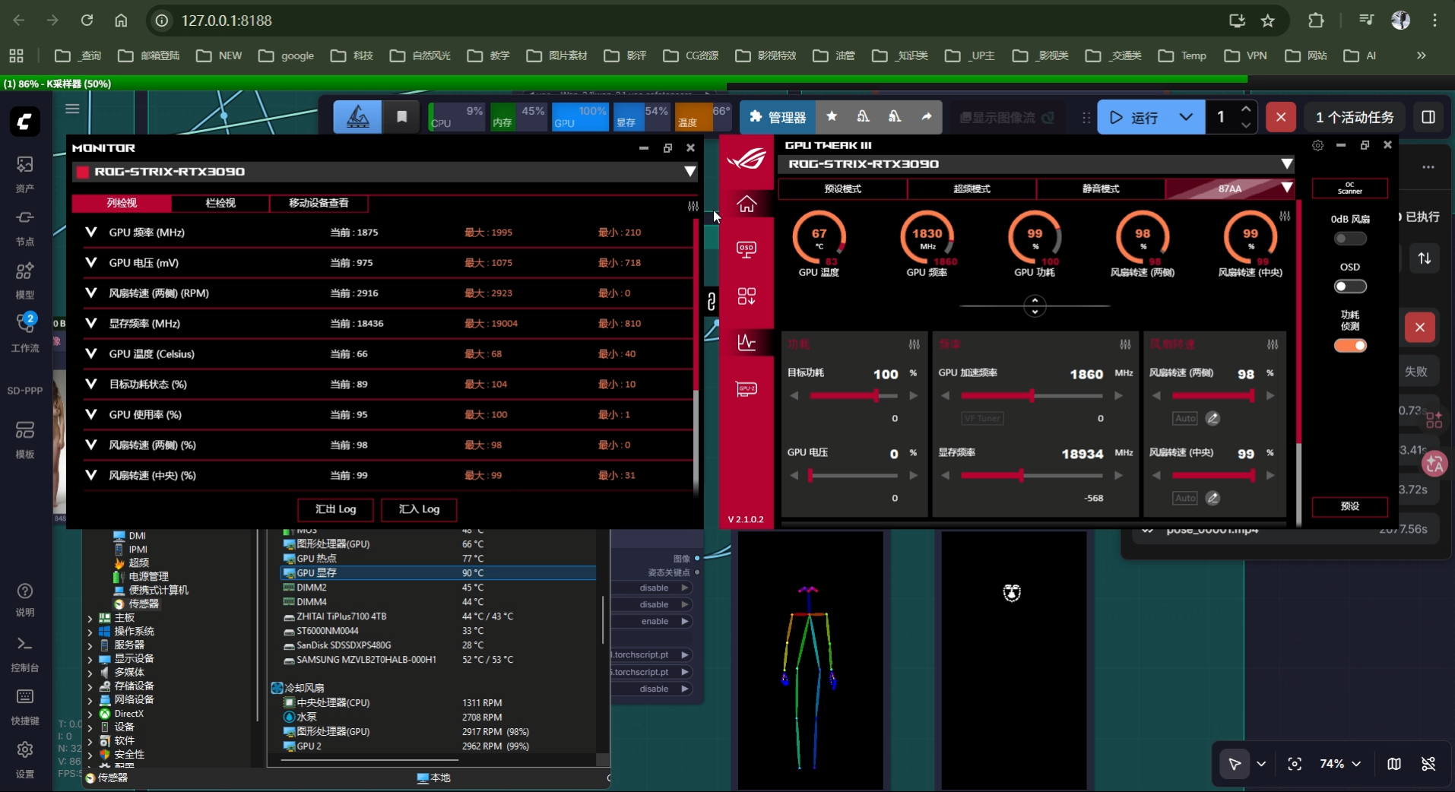
Task: Expand the GPU 温度 (Celsius) row
Action: [91, 353]
